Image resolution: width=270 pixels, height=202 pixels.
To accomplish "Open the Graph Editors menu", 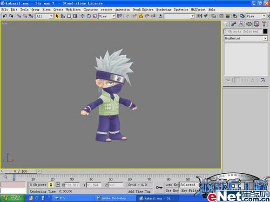I will pos(143,10).
